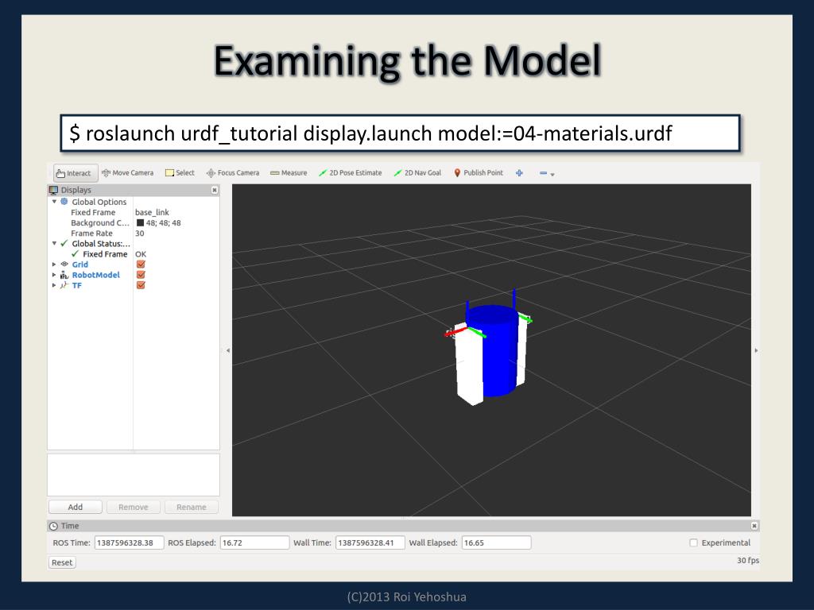Image resolution: width=814 pixels, height=610 pixels.
Task: Collapse the Global Status tree node
Action: point(54,243)
